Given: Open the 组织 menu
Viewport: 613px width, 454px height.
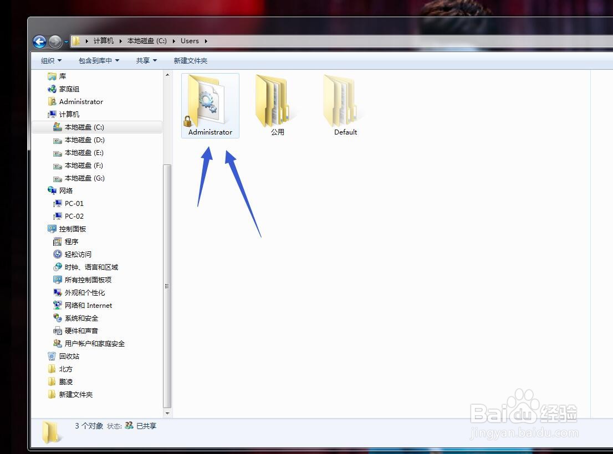Looking at the screenshot, I should 51,60.
